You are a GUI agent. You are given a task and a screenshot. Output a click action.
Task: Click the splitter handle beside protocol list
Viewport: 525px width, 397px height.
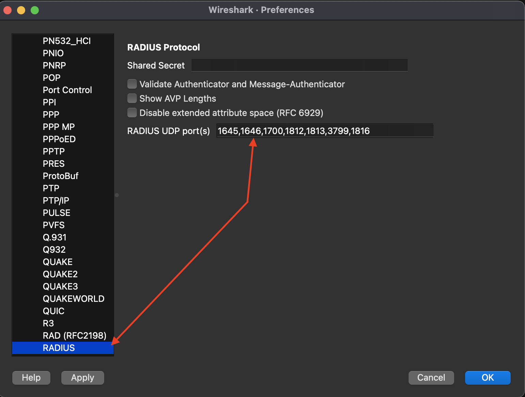point(117,195)
